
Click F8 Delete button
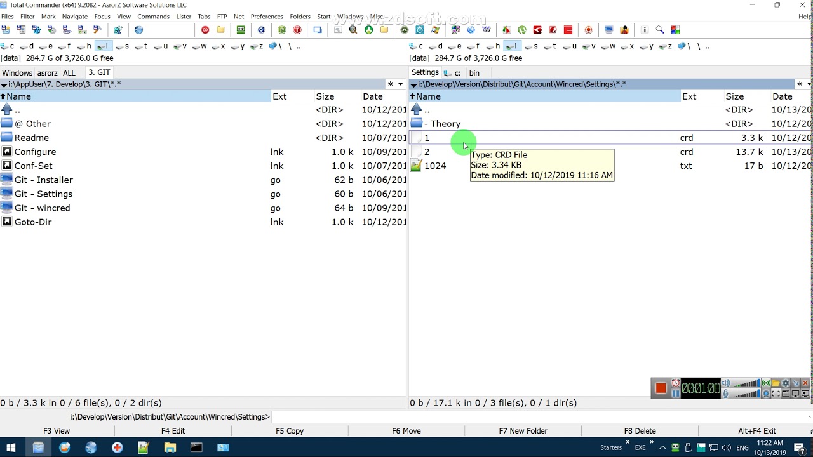640,431
